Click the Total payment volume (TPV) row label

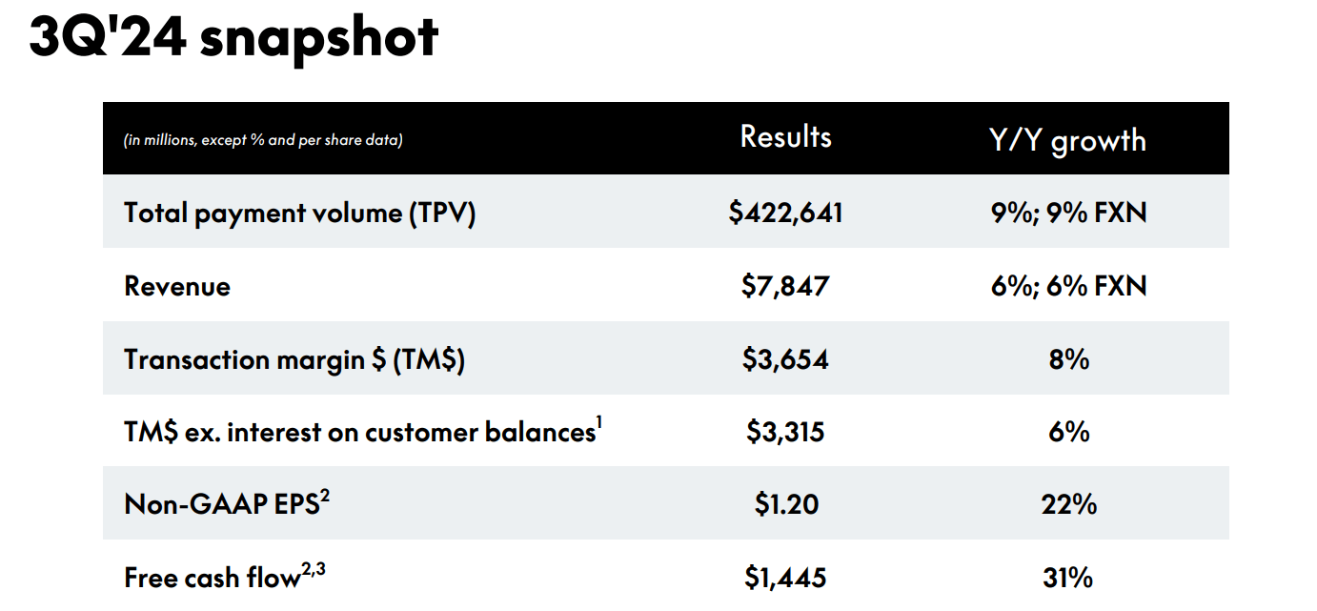click(299, 213)
